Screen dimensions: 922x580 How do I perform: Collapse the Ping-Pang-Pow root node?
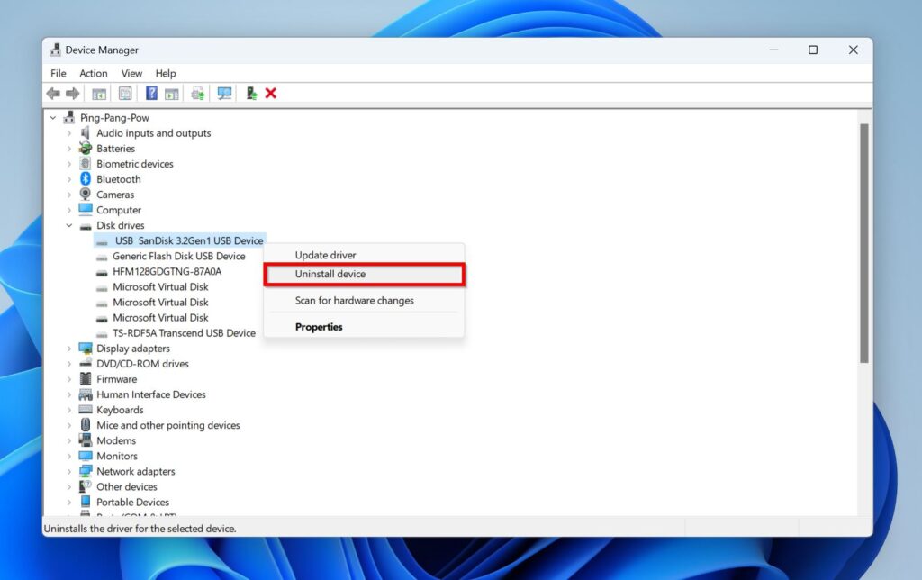point(54,118)
